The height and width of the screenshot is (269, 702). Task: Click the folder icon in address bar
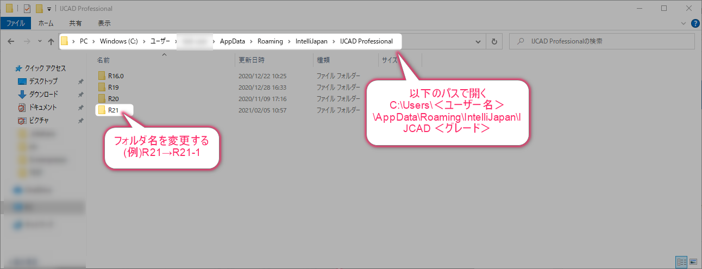click(x=65, y=41)
